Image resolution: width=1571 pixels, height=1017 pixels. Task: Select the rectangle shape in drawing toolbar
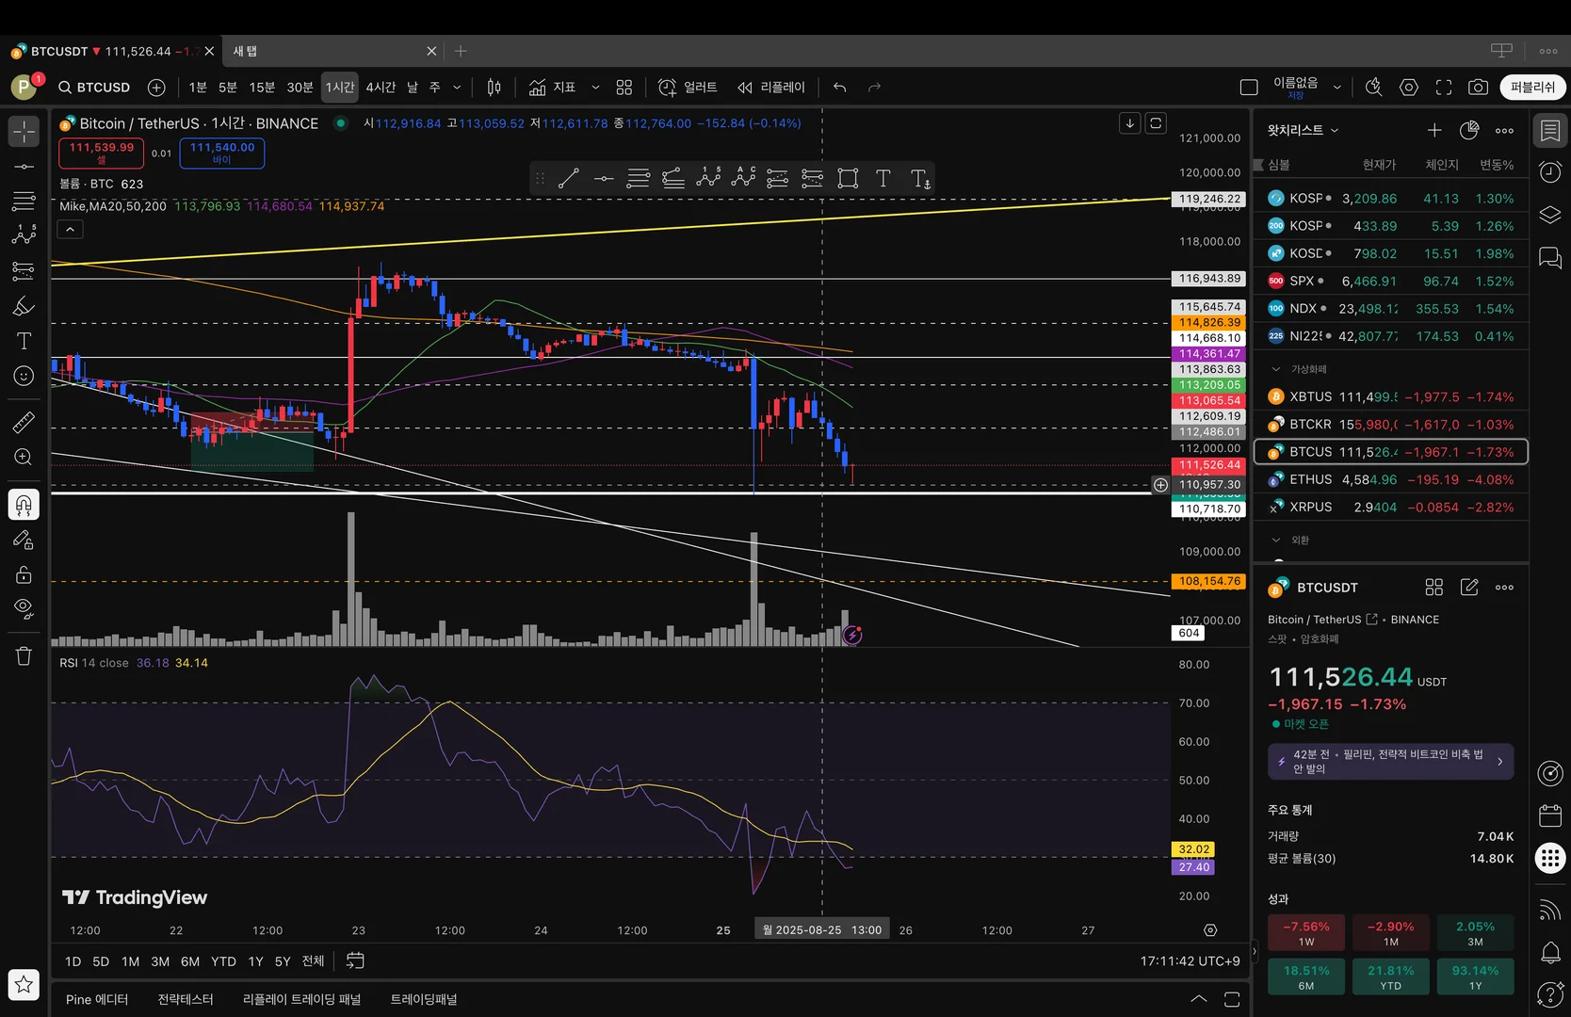click(848, 179)
